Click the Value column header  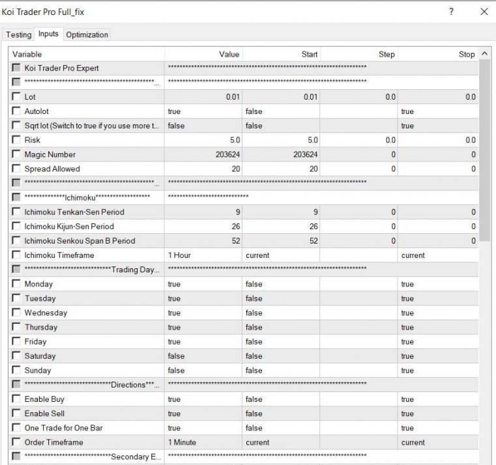[x=203, y=54]
